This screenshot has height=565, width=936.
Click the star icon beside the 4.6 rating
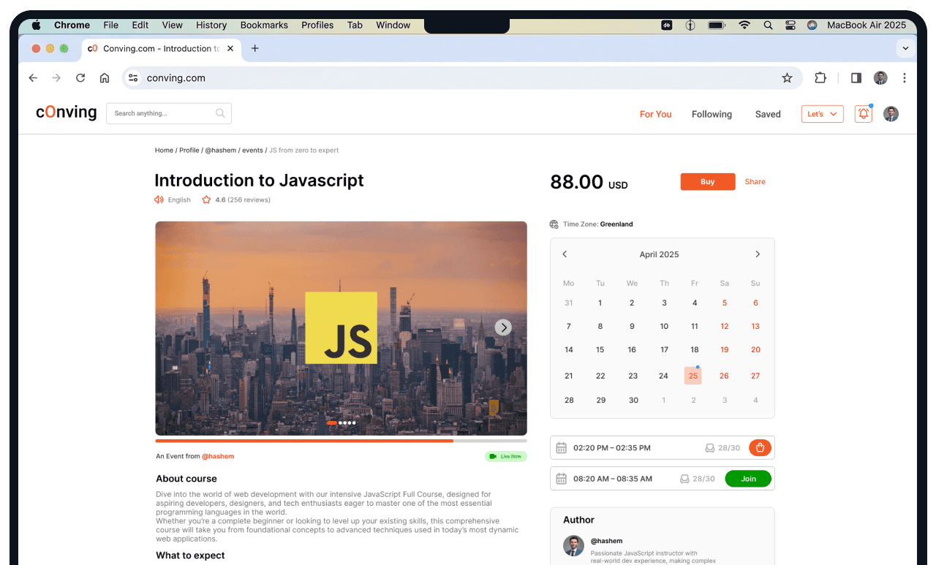coord(205,199)
